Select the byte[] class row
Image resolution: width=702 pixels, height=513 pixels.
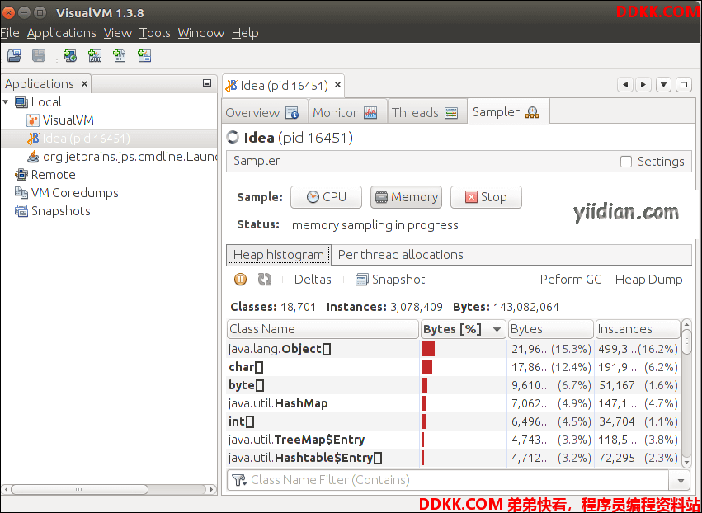[453, 385]
